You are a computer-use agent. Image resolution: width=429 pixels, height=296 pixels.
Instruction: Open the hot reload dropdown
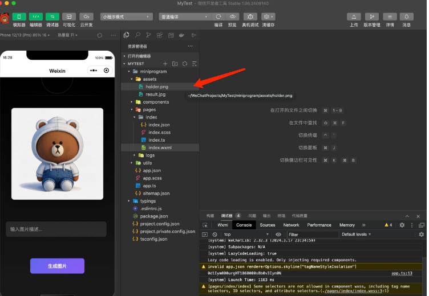pos(67,35)
